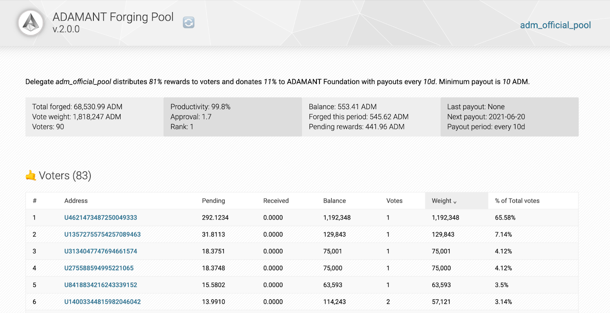Sort voters by the Balance column
The image size is (610, 313).
(x=334, y=201)
